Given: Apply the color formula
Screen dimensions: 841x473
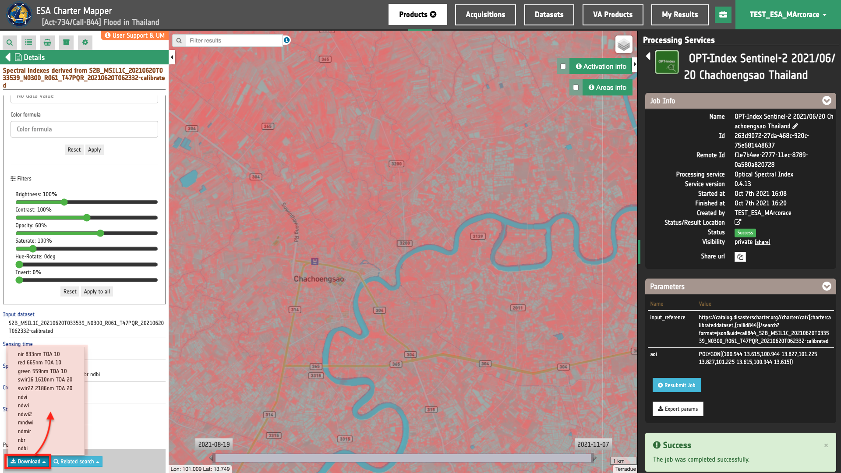Looking at the screenshot, I should click(95, 150).
